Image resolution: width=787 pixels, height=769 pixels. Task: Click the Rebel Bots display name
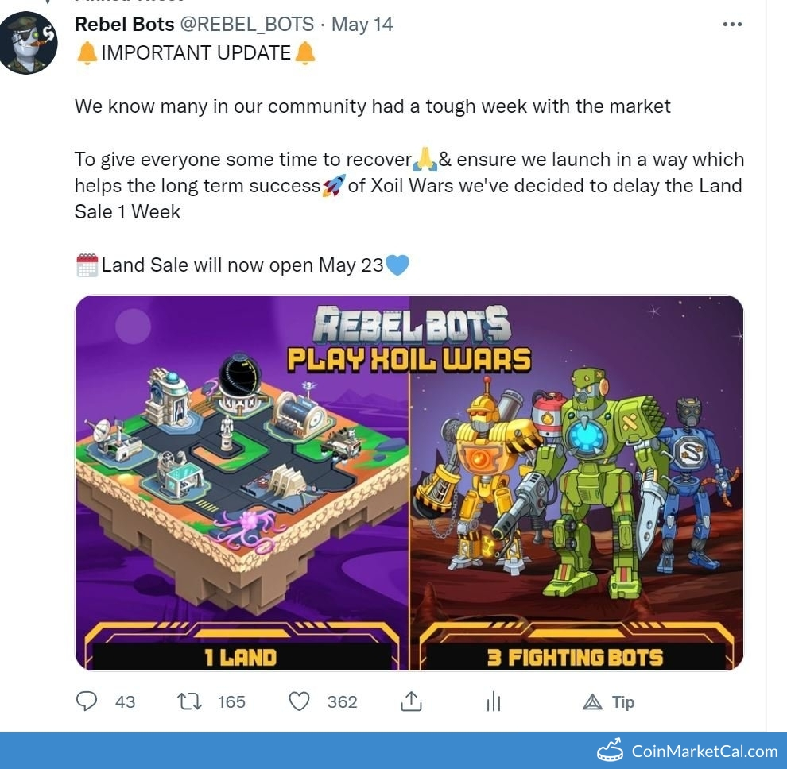pyautogui.click(x=125, y=24)
